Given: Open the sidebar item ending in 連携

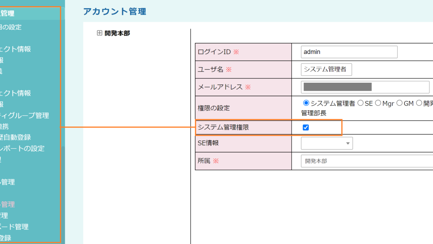Looking at the screenshot, I should pyautogui.click(x=4, y=127).
